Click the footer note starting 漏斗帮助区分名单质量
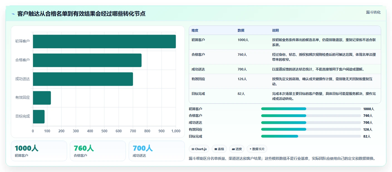Screen dimensions: 392x172 [x=282, y=159]
